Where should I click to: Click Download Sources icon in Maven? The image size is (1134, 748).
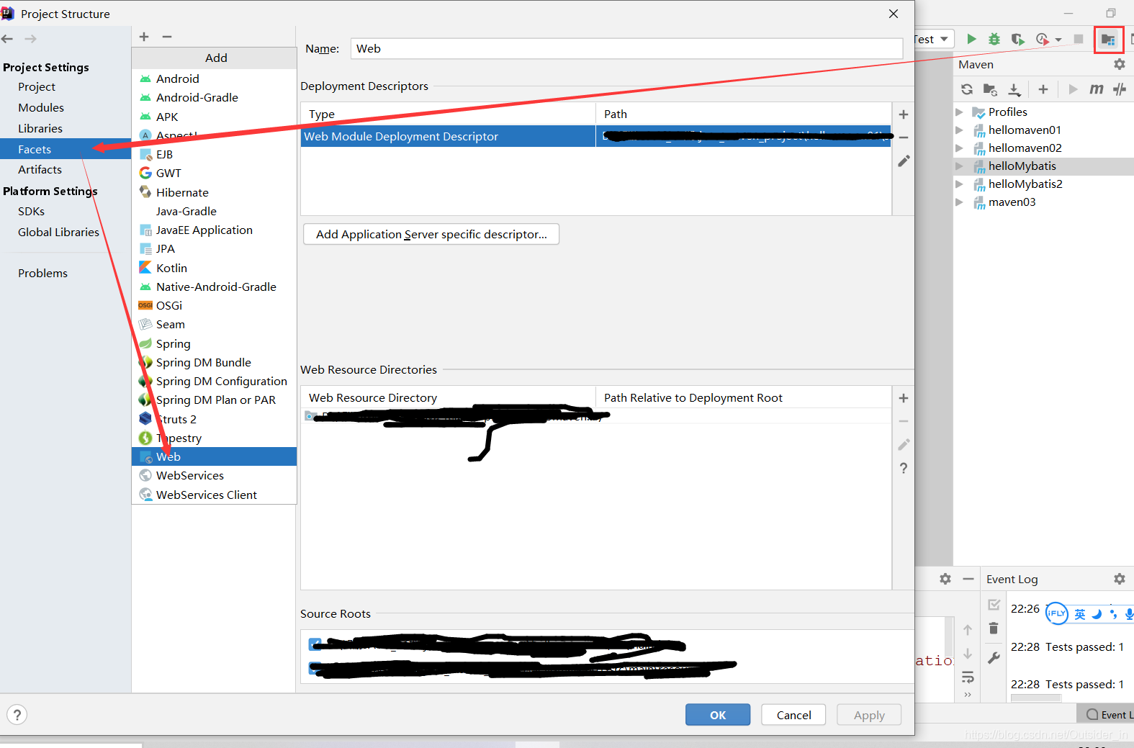pyautogui.click(x=1014, y=89)
